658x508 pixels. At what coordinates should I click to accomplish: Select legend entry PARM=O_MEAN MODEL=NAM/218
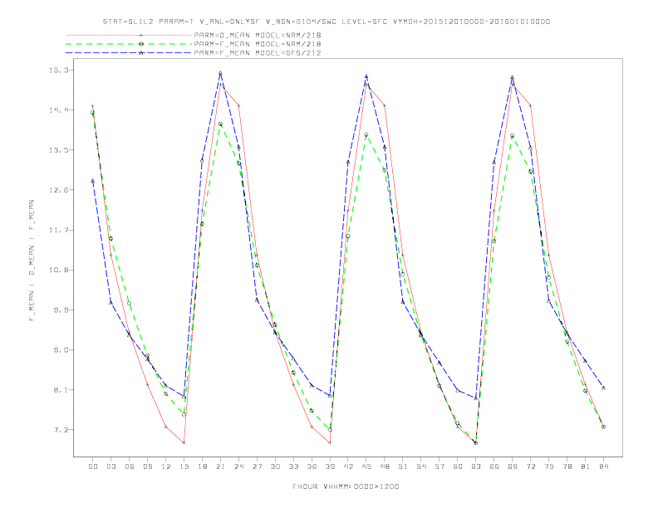(258, 35)
